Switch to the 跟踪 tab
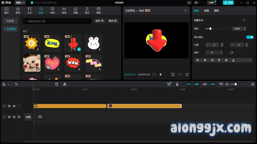Image resolution: width=257 pixels, height=144 pixels. pos(216,11)
